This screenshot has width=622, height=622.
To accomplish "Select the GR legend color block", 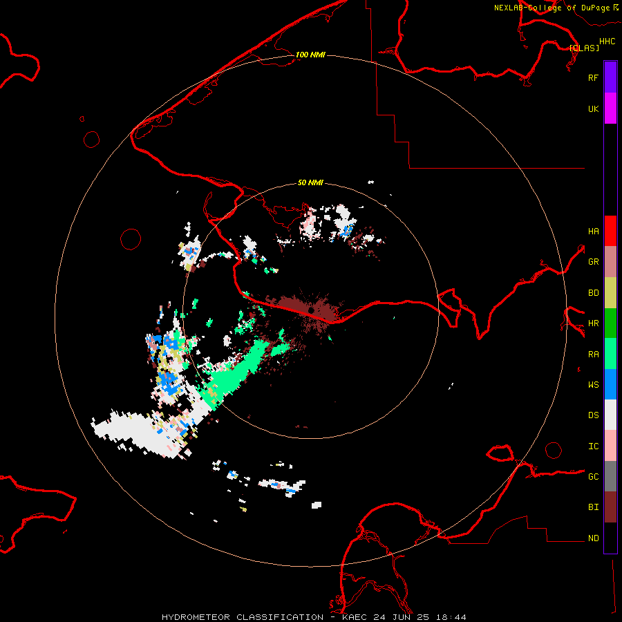I will click(x=610, y=262).
